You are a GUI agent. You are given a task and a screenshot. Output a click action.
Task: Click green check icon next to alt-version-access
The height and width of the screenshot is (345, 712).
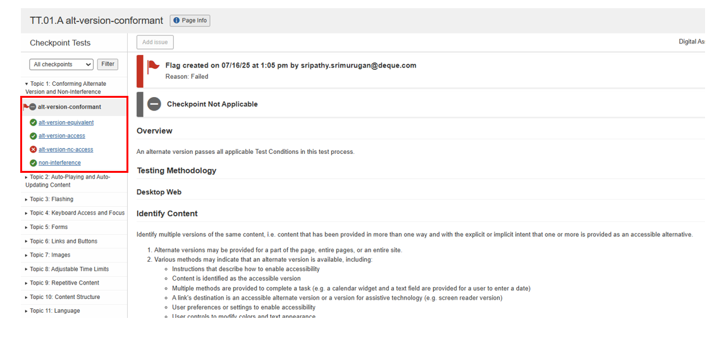[34, 136]
